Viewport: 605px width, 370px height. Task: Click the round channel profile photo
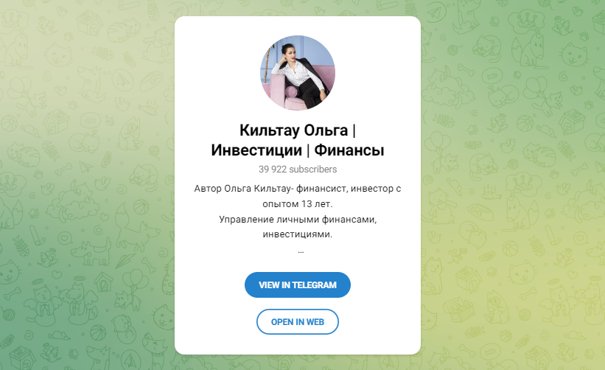(x=298, y=73)
